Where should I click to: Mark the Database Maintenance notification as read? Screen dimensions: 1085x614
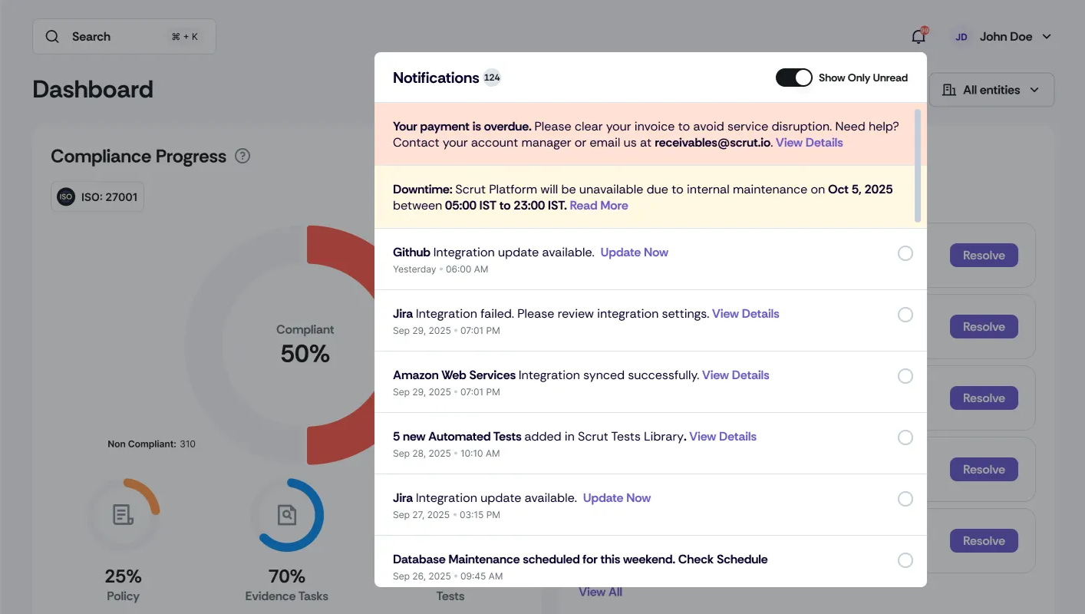pyautogui.click(x=905, y=560)
